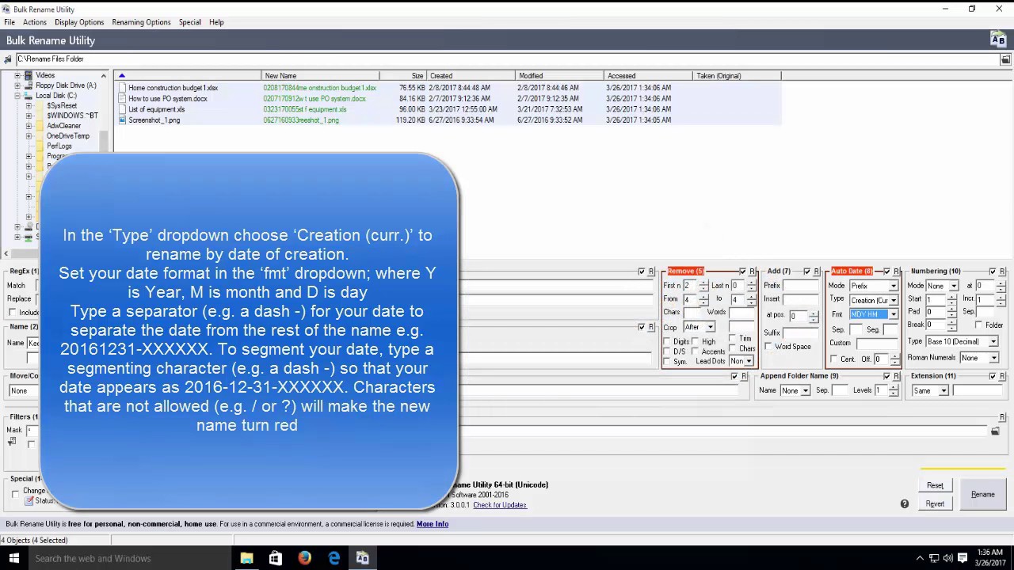Click the More Info link
Viewport: 1014px width, 570px height.
(433, 524)
